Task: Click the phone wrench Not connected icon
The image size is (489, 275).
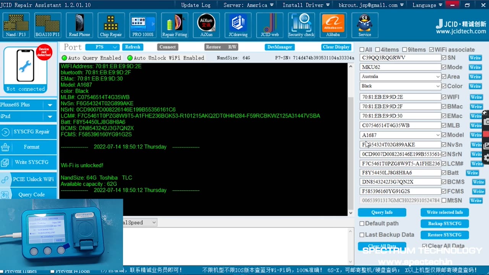Action: (26, 70)
